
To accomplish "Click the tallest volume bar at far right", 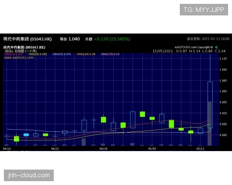I will (210, 123).
